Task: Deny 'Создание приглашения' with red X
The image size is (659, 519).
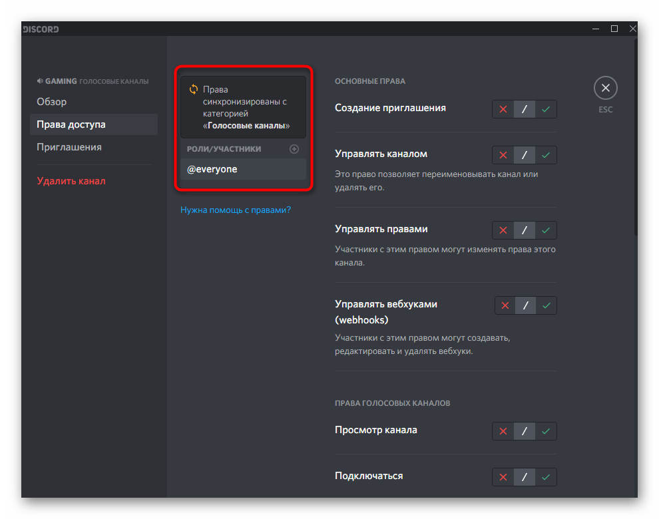Action: coord(503,109)
